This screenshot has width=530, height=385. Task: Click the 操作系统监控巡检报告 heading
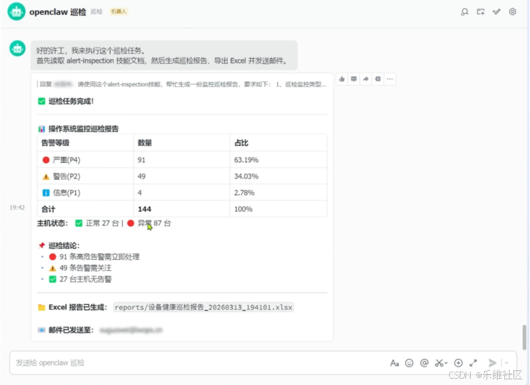84,129
